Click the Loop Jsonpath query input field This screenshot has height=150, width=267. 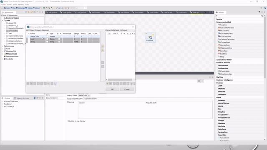148,99
